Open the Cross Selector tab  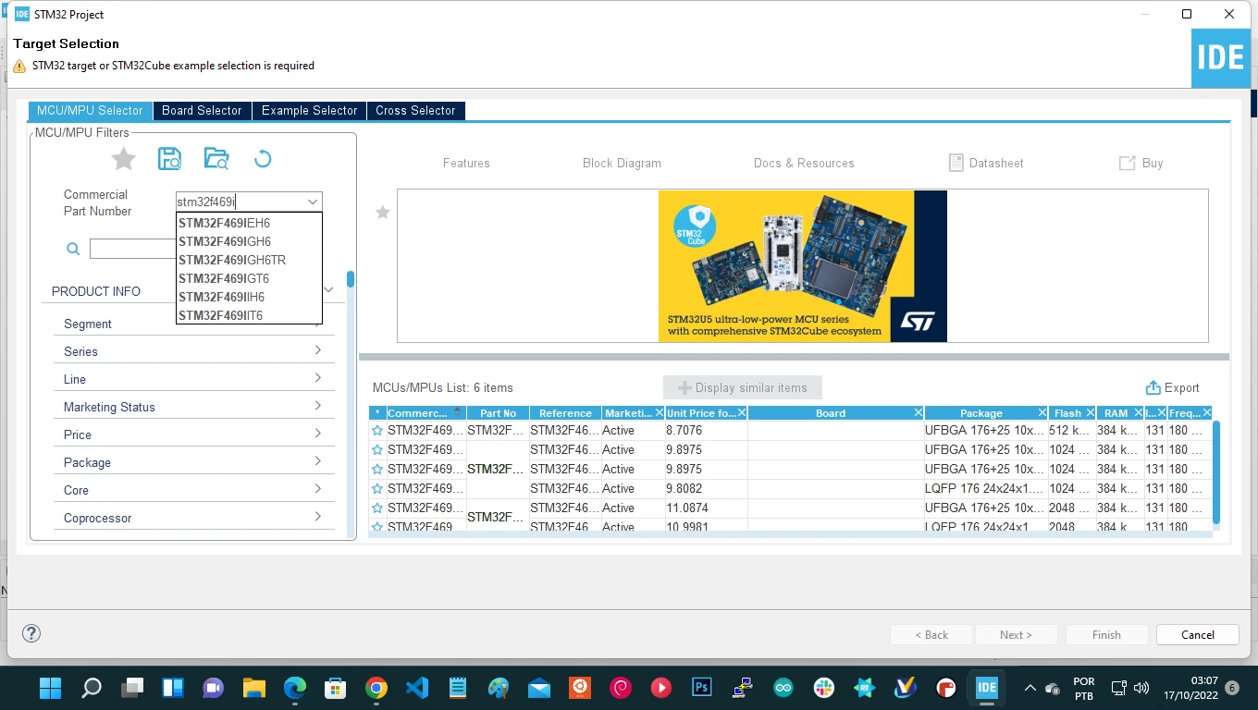(x=415, y=111)
